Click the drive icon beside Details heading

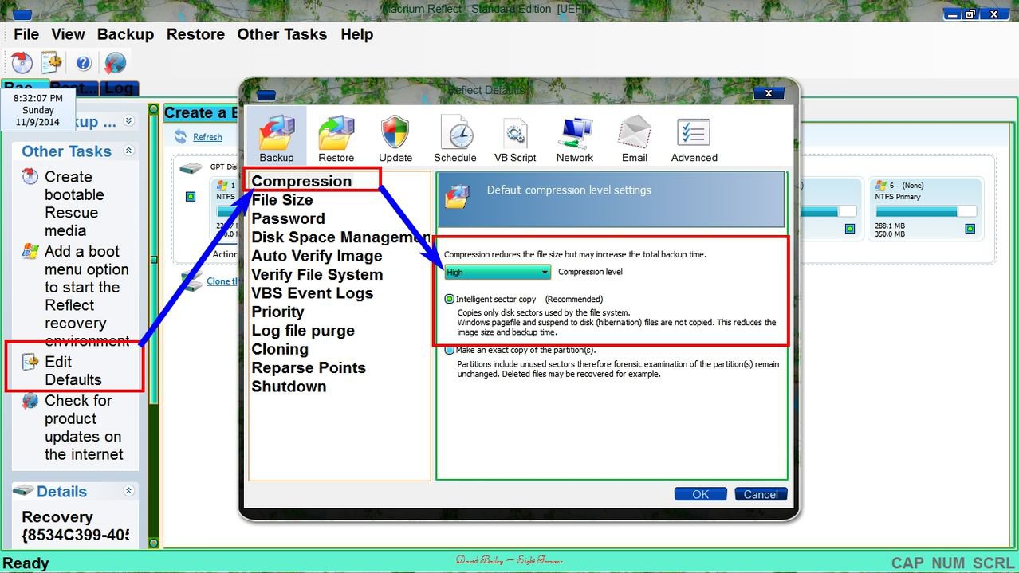(x=24, y=491)
